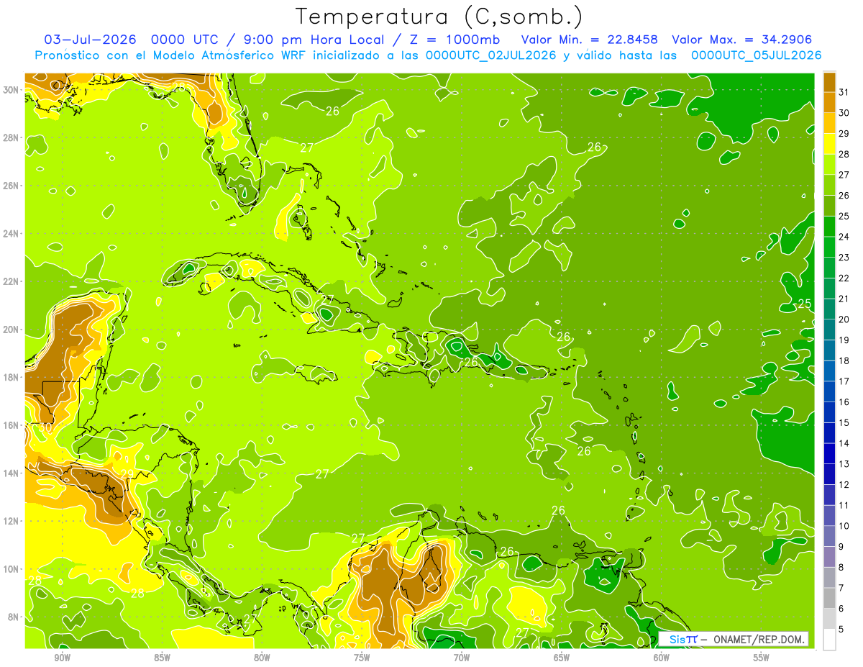Click the 10N latitude label
Image resolution: width=863 pixels, height=667 pixels.
pos(12,569)
